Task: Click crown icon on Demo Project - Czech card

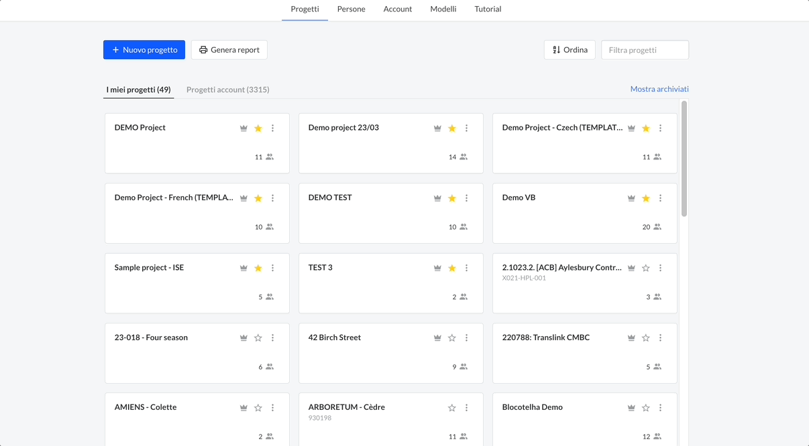Action: (x=631, y=128)
